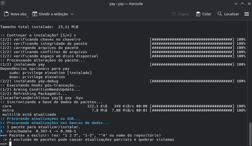
Task: Minimize the Konsole window
Action: tap(235, 3)
